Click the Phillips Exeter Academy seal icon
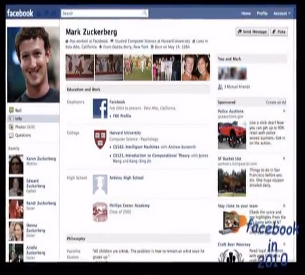The width and height of the screenshot is (305, 275). (100, 212)
